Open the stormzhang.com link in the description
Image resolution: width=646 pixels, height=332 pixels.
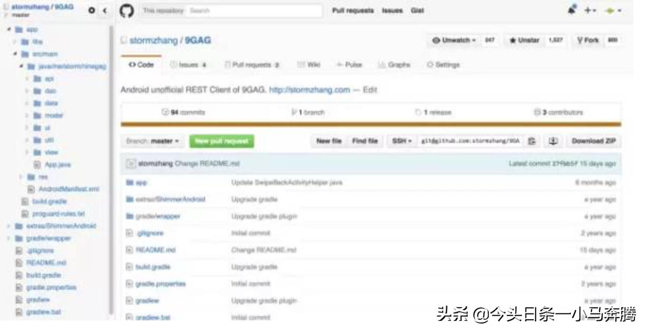[x=310, y=90]
